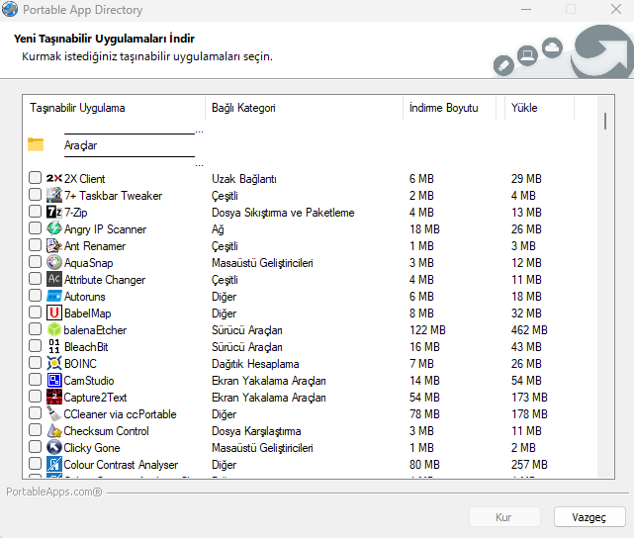Click the 2X Client app icon
Screen dimensions: 634x538
click(x=53, y=178)
